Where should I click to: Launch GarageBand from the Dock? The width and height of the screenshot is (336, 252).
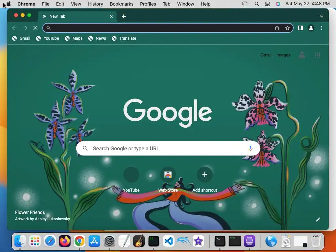click(x=139, y=241)
